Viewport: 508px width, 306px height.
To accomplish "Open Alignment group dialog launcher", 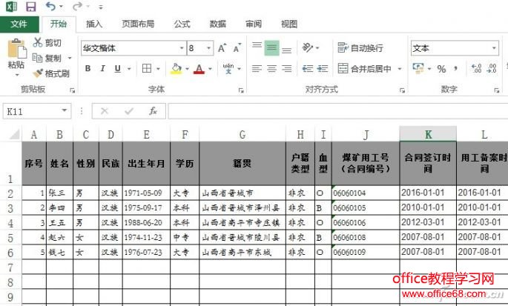I will 402,90.
